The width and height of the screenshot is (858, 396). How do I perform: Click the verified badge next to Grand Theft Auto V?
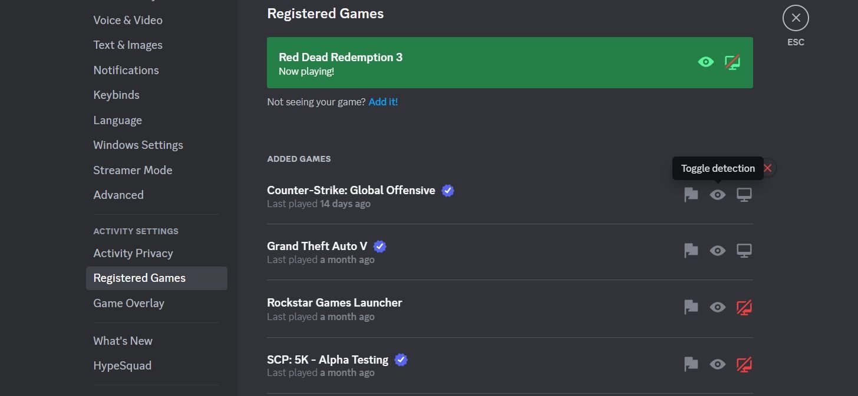(x=379, y=246)
